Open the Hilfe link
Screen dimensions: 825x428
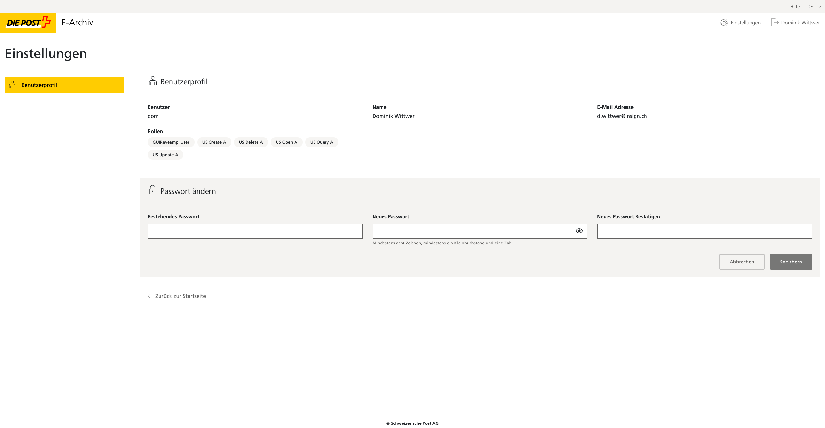click(795, 7)
